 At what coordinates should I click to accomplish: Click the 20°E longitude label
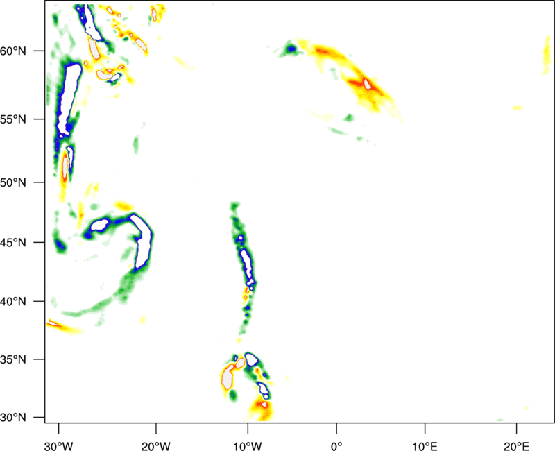516,446
